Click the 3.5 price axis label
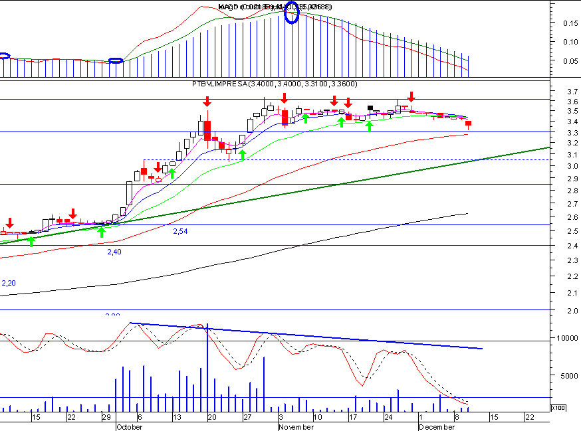Screen dimensions: 581x431 tap(572, 111)
